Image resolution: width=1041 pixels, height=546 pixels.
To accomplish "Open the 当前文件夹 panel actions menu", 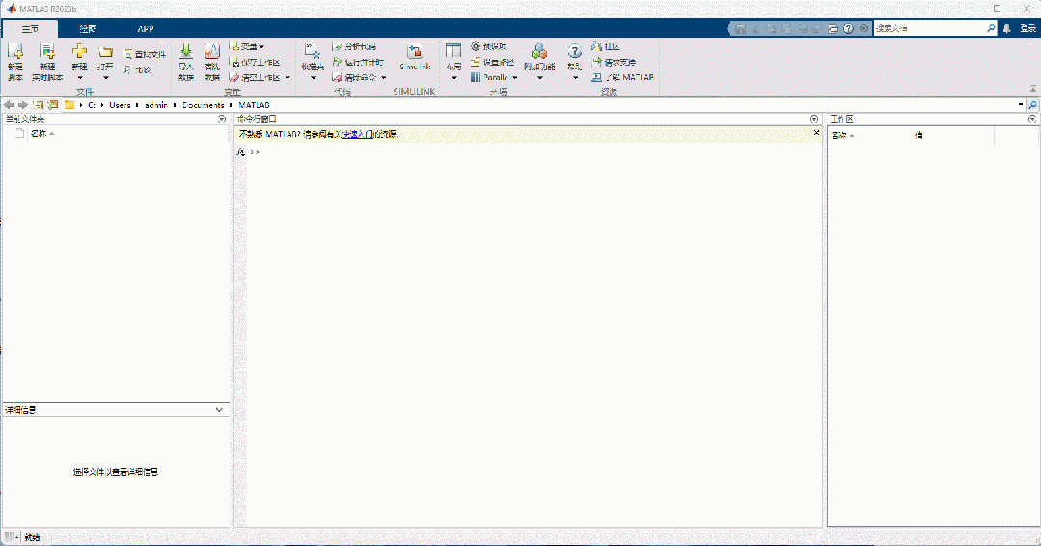I will pos(222,119).
